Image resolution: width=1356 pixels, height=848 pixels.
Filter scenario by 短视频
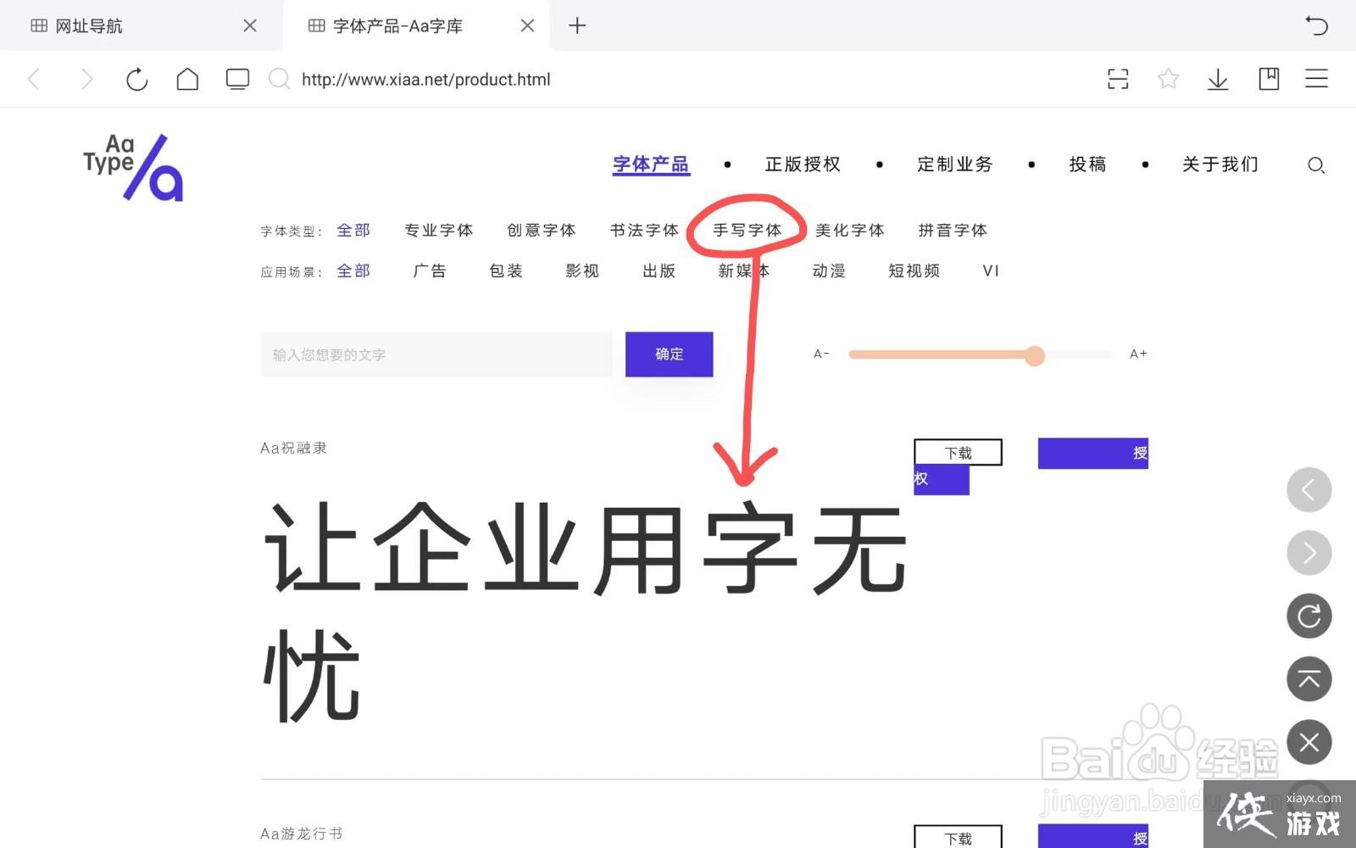pyautogui.click(x=914, y=271)
